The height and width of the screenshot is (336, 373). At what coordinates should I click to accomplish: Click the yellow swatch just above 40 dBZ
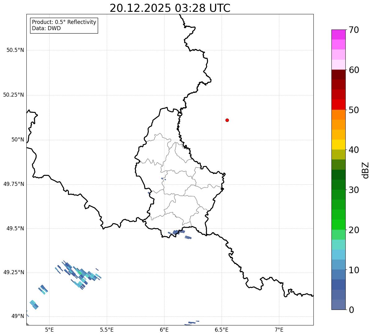pyautogui.click(x=338, y=145)
